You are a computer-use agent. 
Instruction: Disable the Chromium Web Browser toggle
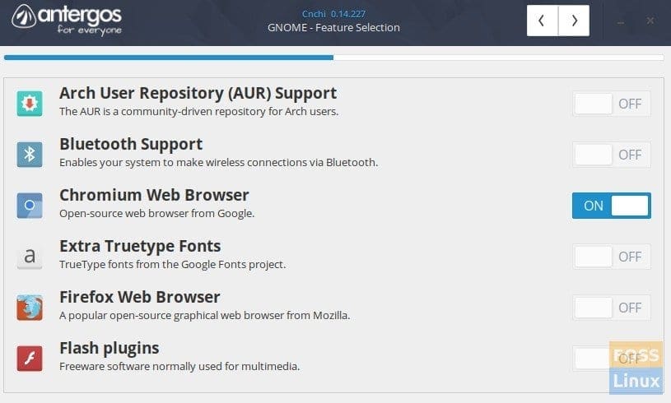[x=612, y=206]
